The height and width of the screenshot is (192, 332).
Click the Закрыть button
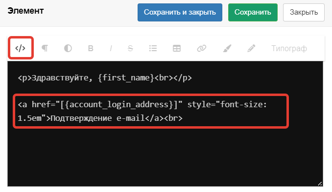click(x=304, y=12)
